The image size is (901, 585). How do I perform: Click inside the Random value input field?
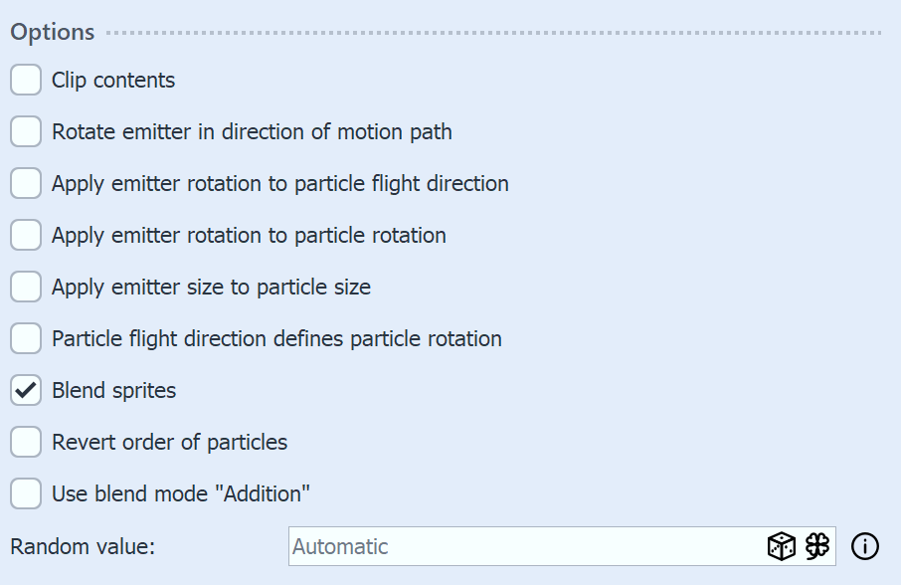[x=497, y=546]
